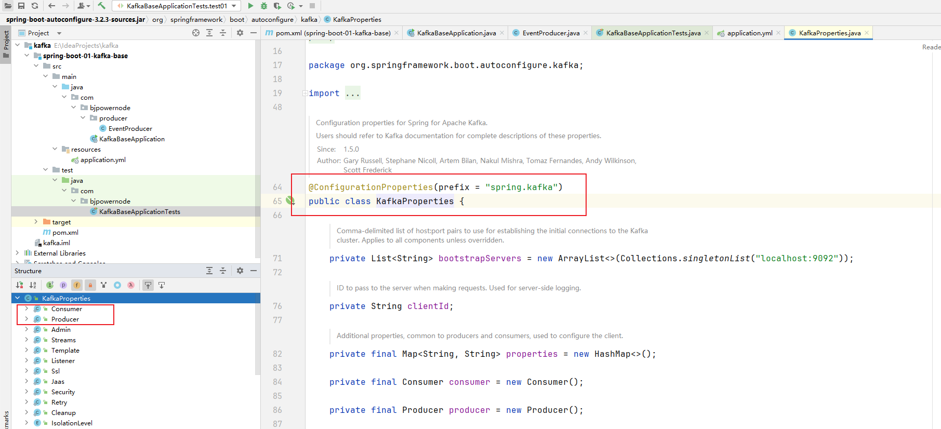Toggle show fields (orange f) in Structure
The width and height of the screenshot is (941, 429).
(x=77, y=285)
